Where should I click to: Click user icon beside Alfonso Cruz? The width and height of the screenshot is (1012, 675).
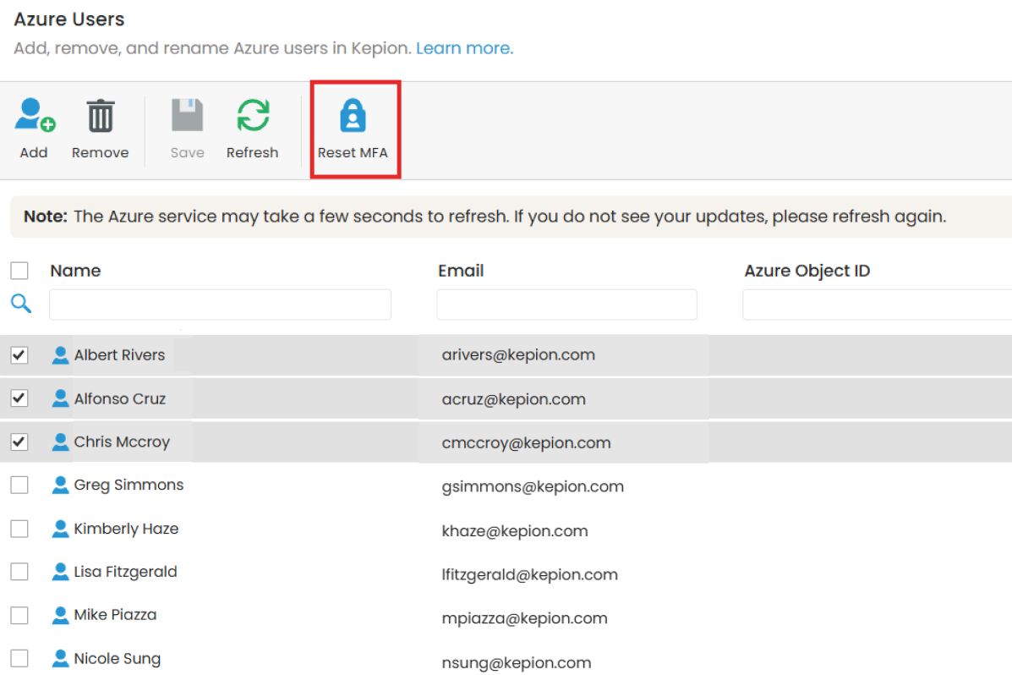(60, 398)
